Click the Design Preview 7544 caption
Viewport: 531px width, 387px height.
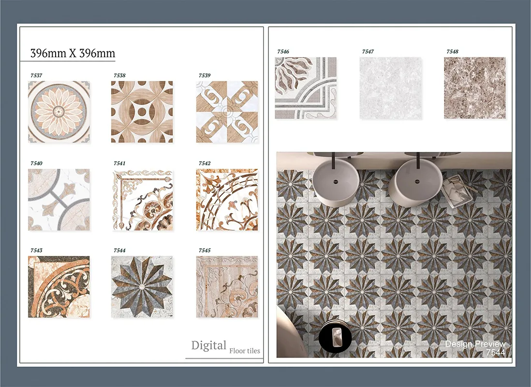(475, 348)
